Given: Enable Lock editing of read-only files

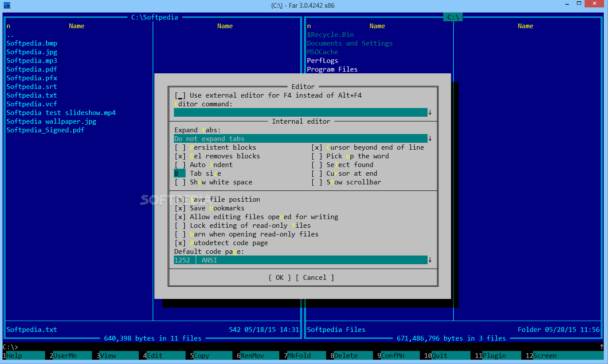Looking at the screenshot, I should click(x=180, y=226).
